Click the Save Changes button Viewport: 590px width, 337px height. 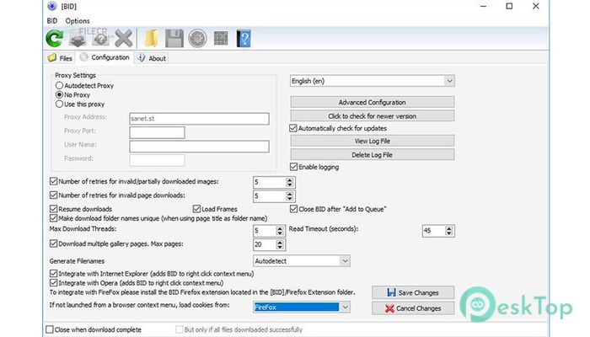tap(413, 292)
